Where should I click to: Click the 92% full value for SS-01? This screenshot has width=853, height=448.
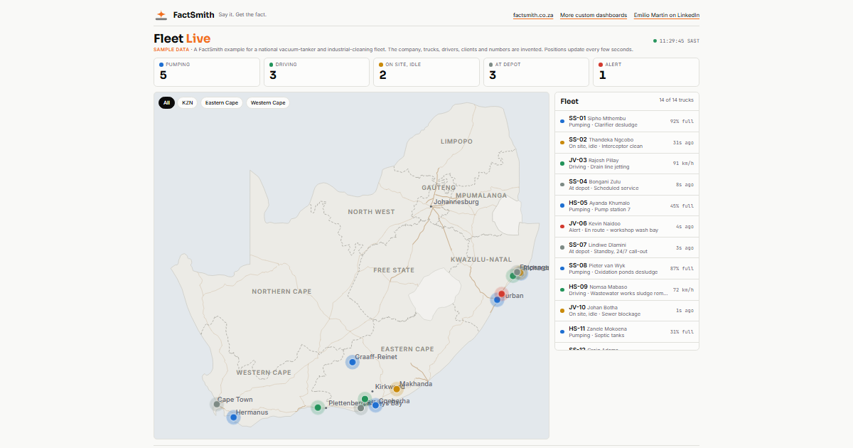[682, 122]
